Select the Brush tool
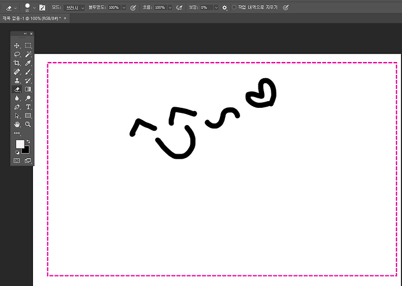The image size is (402, 286). point(28,72)
